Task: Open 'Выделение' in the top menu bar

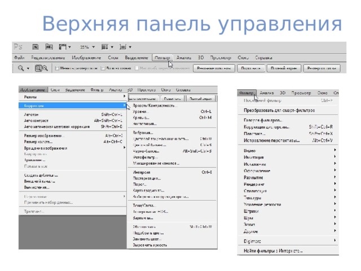Action: 137,58
